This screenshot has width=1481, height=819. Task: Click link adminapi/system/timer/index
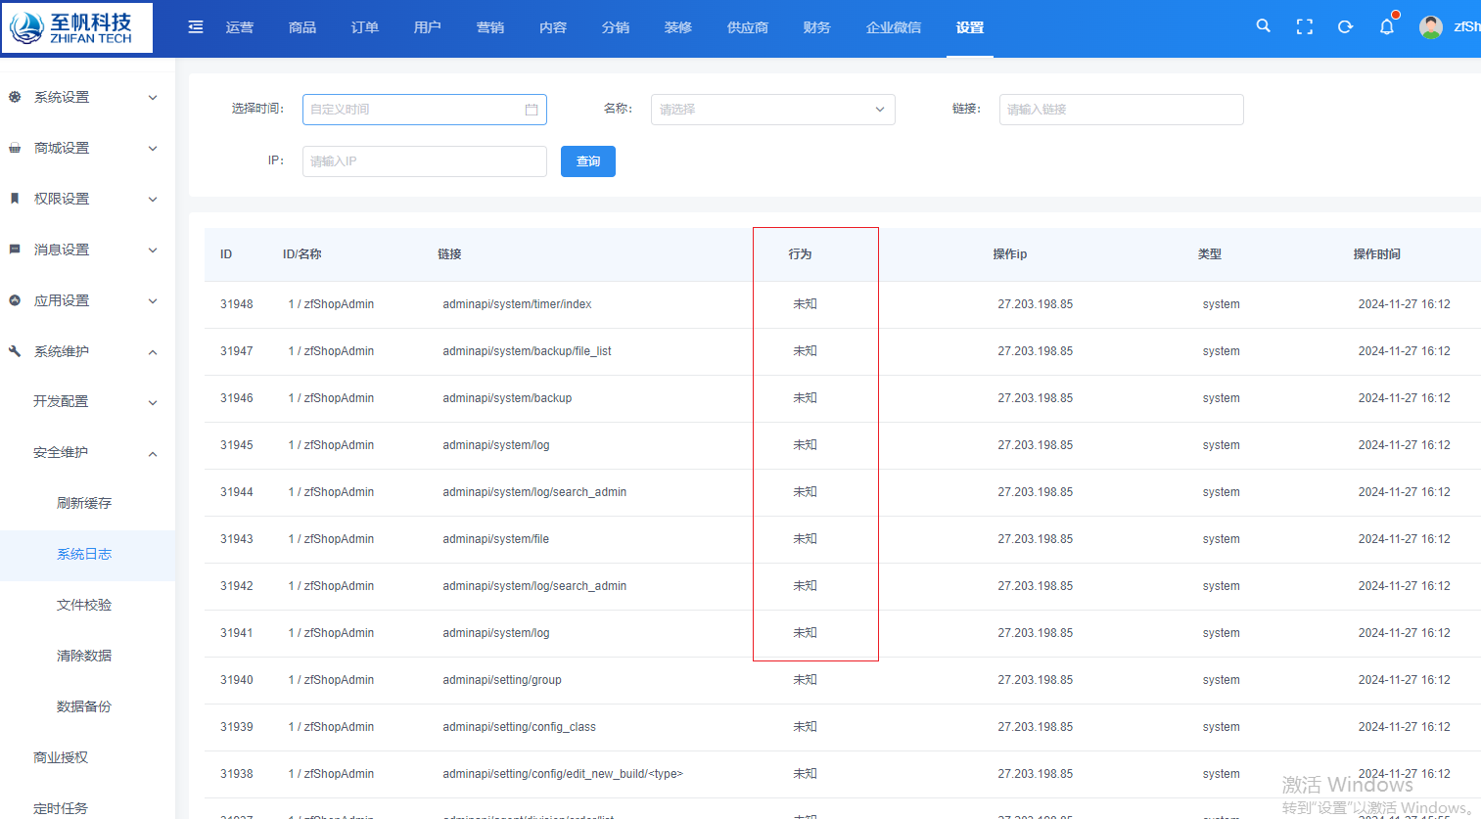[x=517, y=304]
